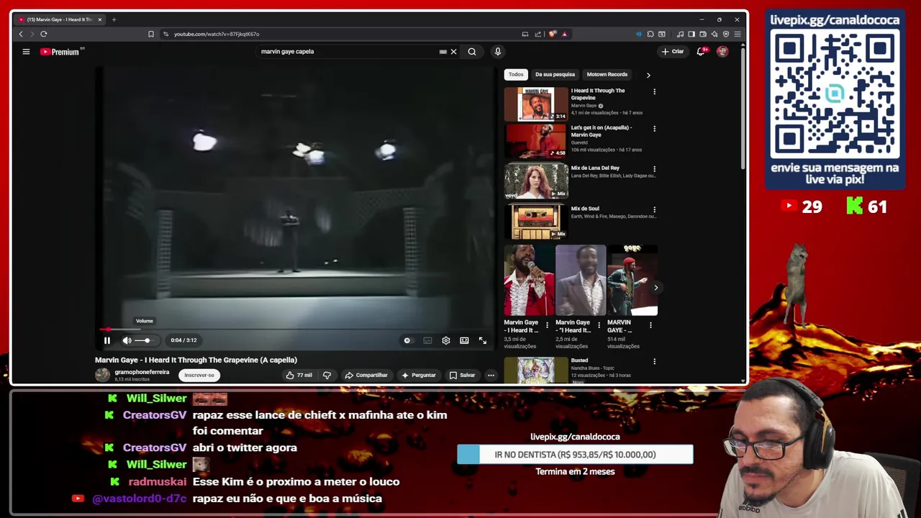Start voice search with the microphone
The width and height of the screenshot is (921, 518).
497,52
